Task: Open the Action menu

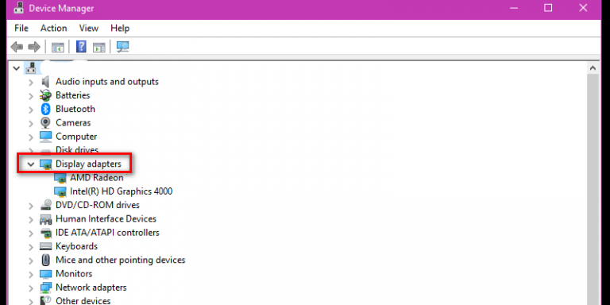Action: [54, 28]
